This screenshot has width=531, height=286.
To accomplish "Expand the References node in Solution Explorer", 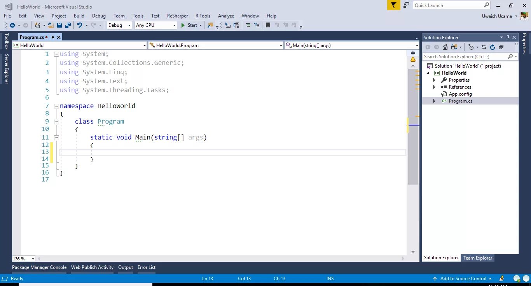I will tap(435, 87).
